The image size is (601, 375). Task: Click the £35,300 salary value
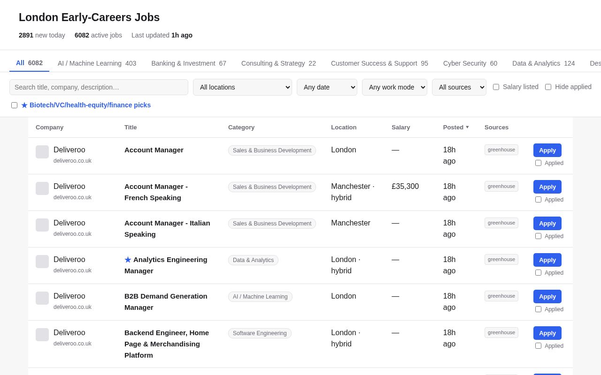click(405, 186)
